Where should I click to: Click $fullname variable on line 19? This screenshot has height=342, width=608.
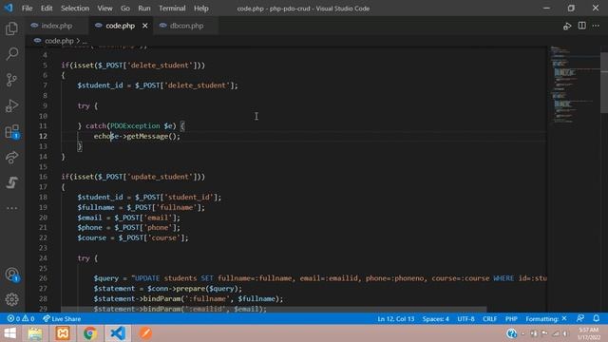[x=95, y=207]
